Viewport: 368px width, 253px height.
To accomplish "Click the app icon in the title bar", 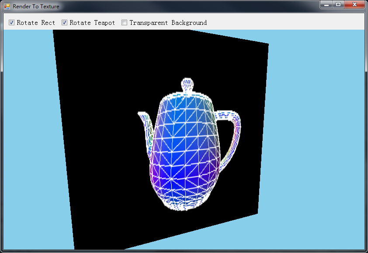I will tap(7, 6).
